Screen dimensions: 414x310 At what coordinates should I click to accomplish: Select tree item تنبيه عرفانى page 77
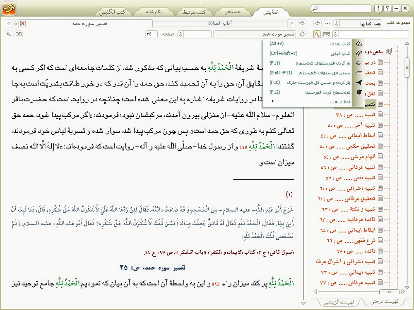348,283
